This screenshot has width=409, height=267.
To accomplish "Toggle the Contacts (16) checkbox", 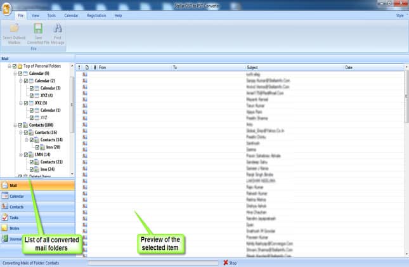I will [26, 133].
